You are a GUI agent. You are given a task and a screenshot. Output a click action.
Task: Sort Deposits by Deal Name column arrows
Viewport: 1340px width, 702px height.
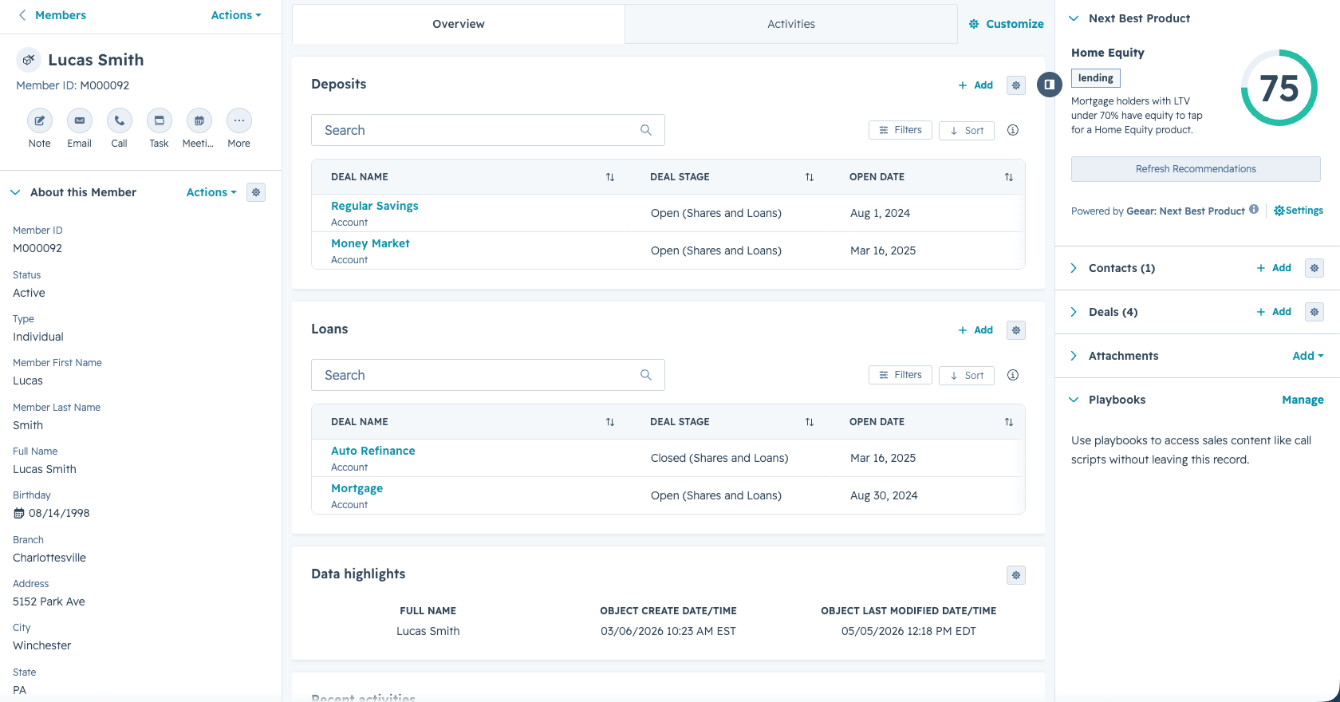pos(610,177)
